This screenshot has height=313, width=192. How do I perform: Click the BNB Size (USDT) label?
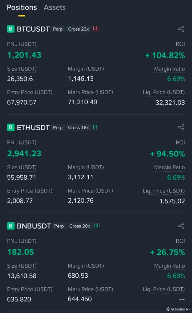pyautogui.click(x=22, y=266)
